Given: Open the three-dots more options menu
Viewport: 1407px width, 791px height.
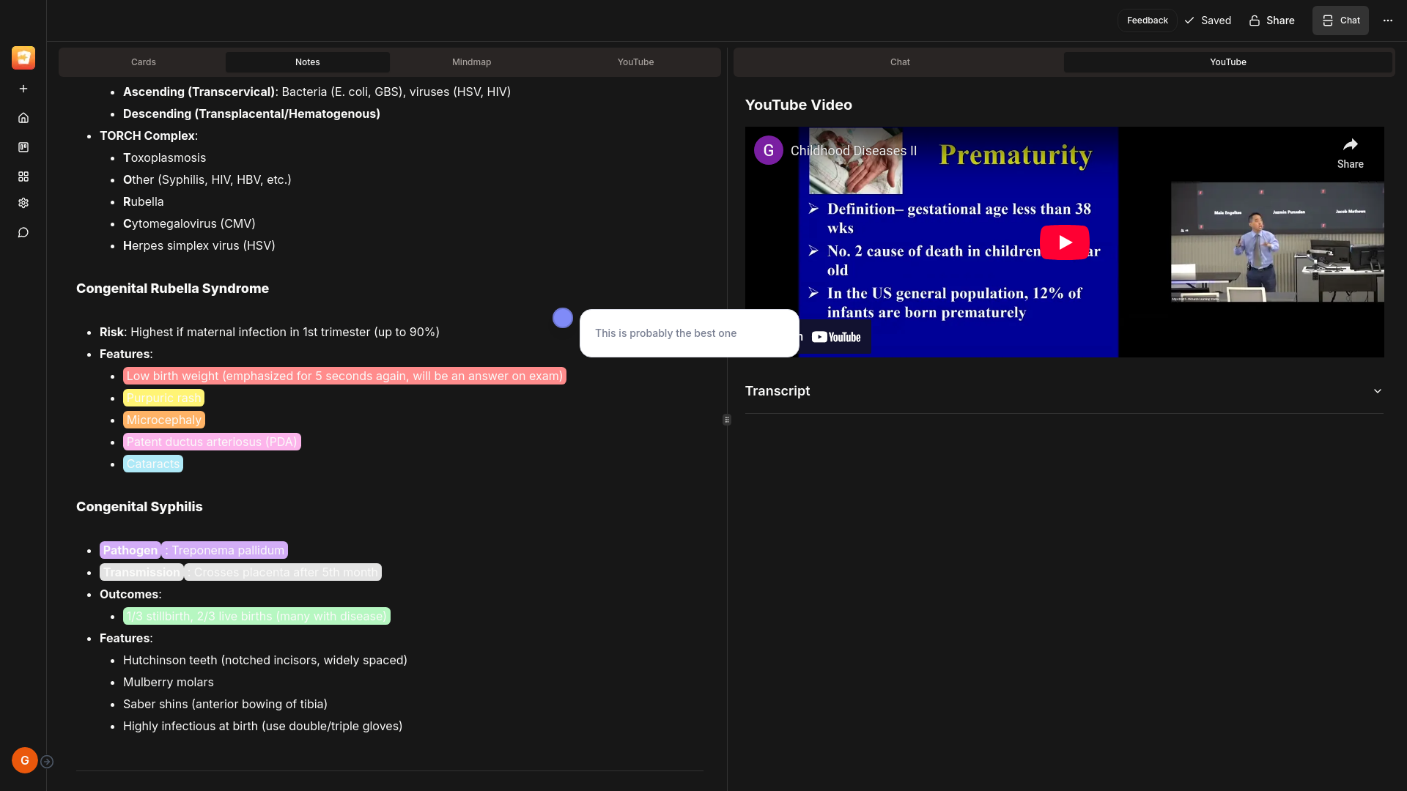Looking at the screenshot, I should tap(1387, 21).
